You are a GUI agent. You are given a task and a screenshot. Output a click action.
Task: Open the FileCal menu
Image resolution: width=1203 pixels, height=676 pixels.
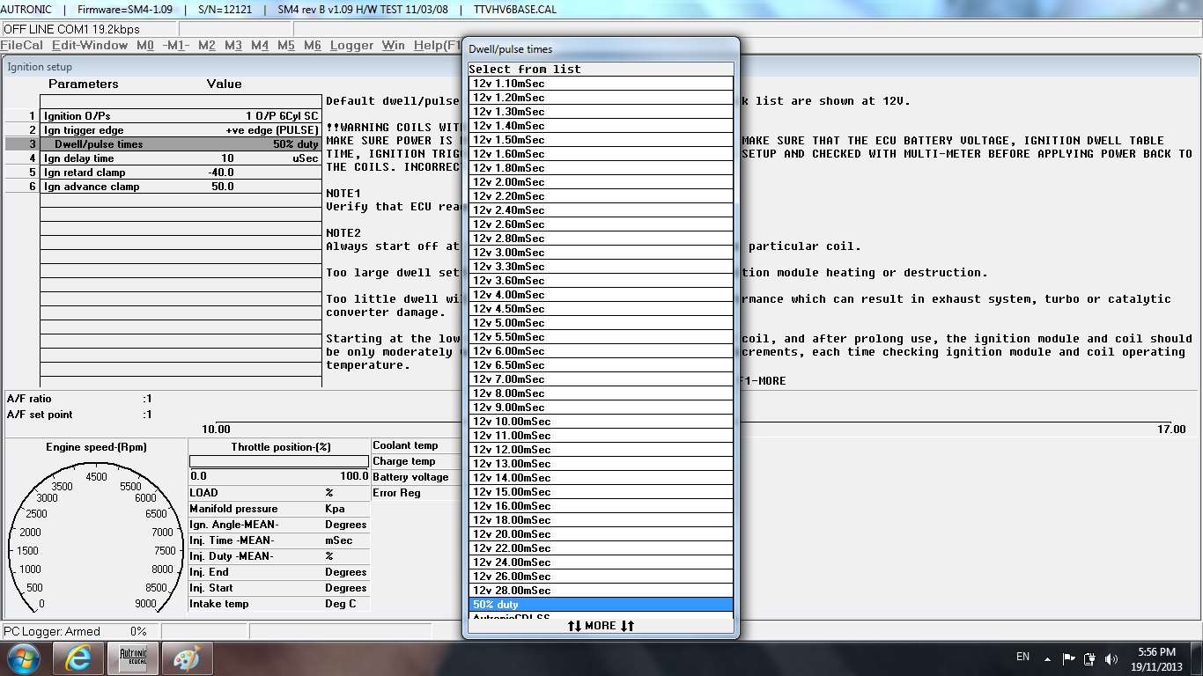click(22, 45)
